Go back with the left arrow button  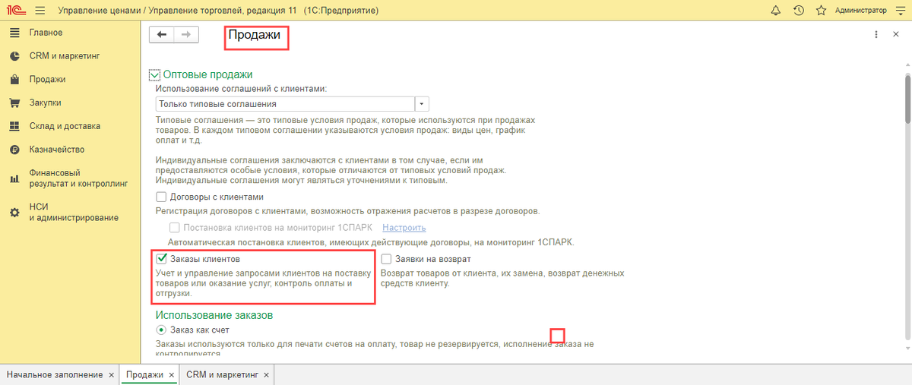(x=161, y=34)
